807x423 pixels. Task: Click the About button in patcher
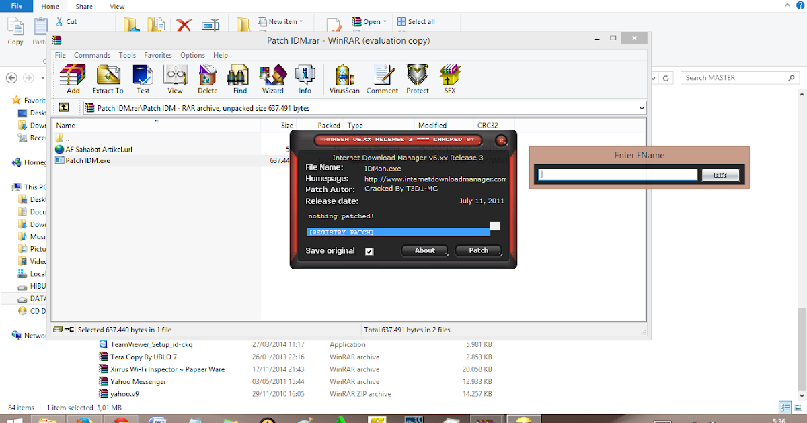(424, 250)
